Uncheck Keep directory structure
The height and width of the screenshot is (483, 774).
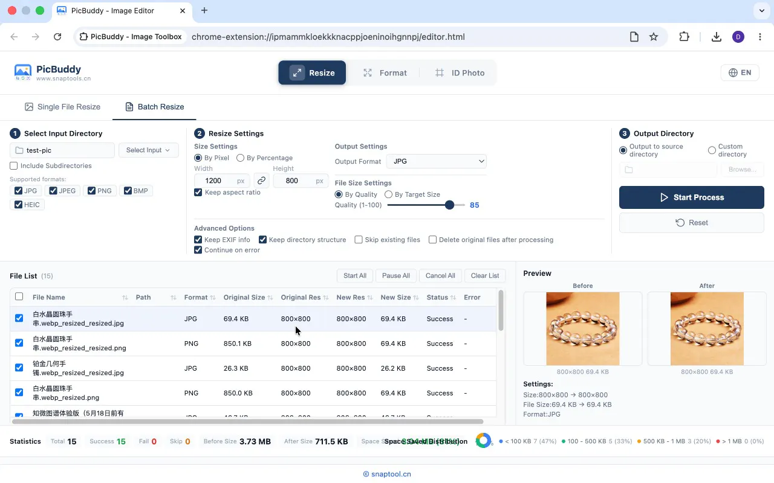click(262, 240)
